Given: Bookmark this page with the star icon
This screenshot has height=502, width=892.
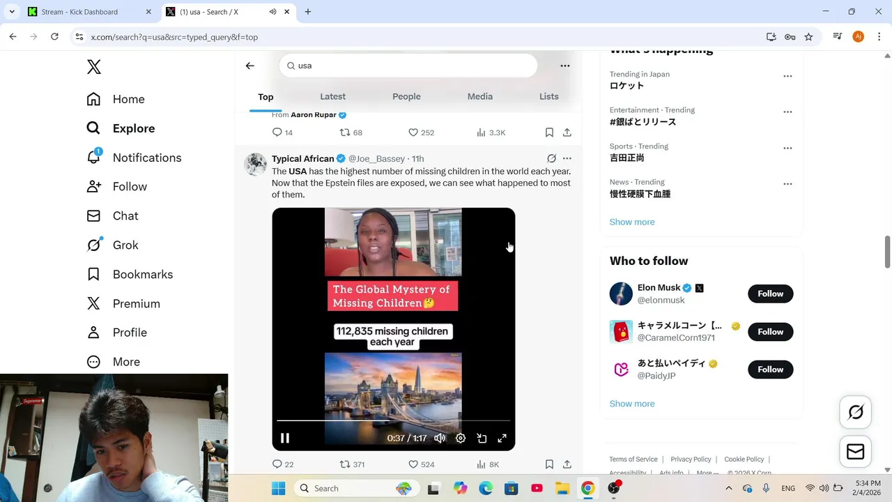Looking at the screenshot, I should tap(808, 37).
